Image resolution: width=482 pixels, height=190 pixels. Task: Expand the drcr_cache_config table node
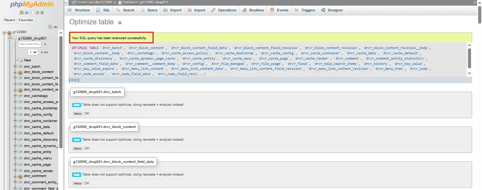(15, 115)
